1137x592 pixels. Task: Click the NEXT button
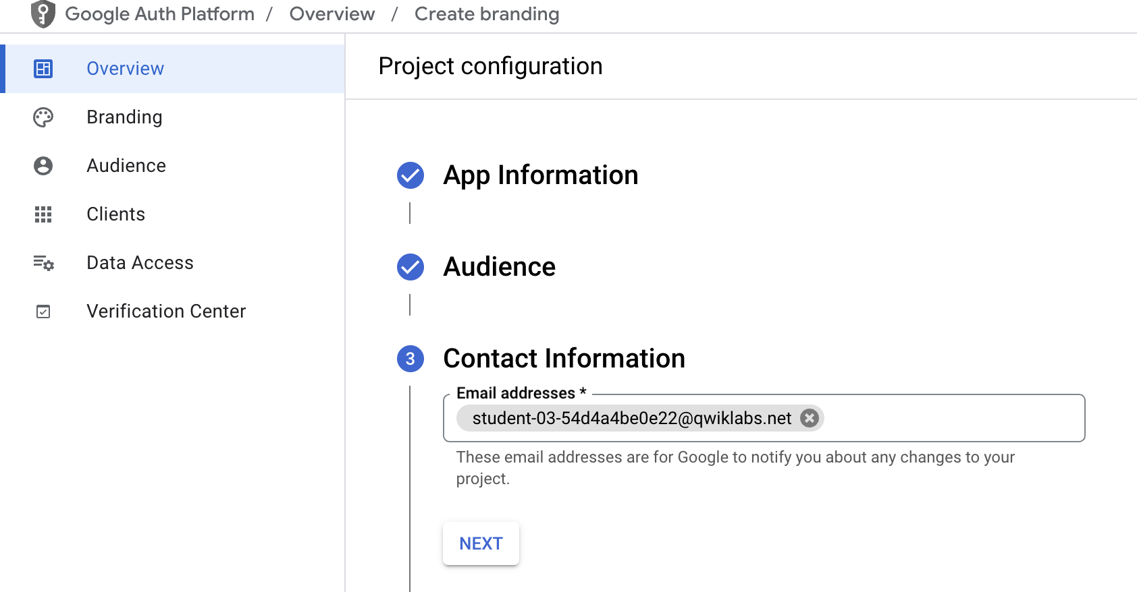(x=481, y=543)
